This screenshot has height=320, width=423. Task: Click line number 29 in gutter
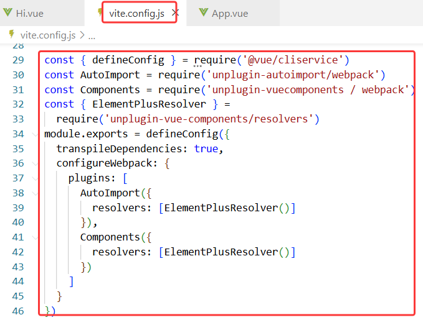click(18, 60)
